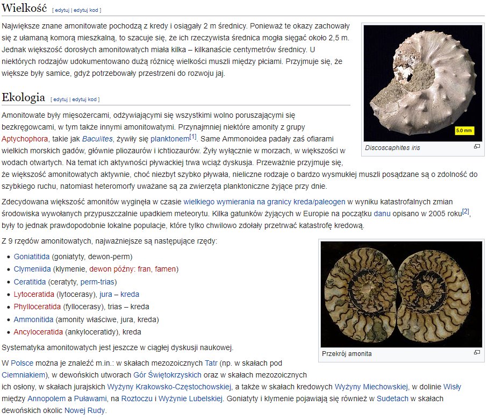Open the Baculites link
The width and height of the screenshot is (488, 420).
pos(97,139)
